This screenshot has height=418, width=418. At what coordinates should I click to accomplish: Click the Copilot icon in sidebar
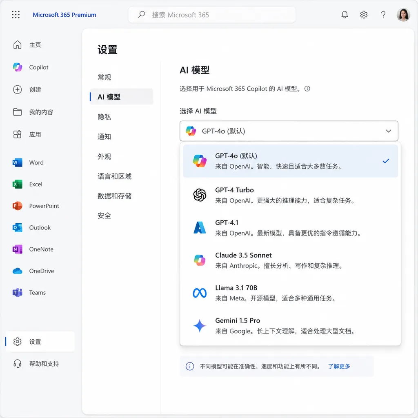[x=17, y=67]
